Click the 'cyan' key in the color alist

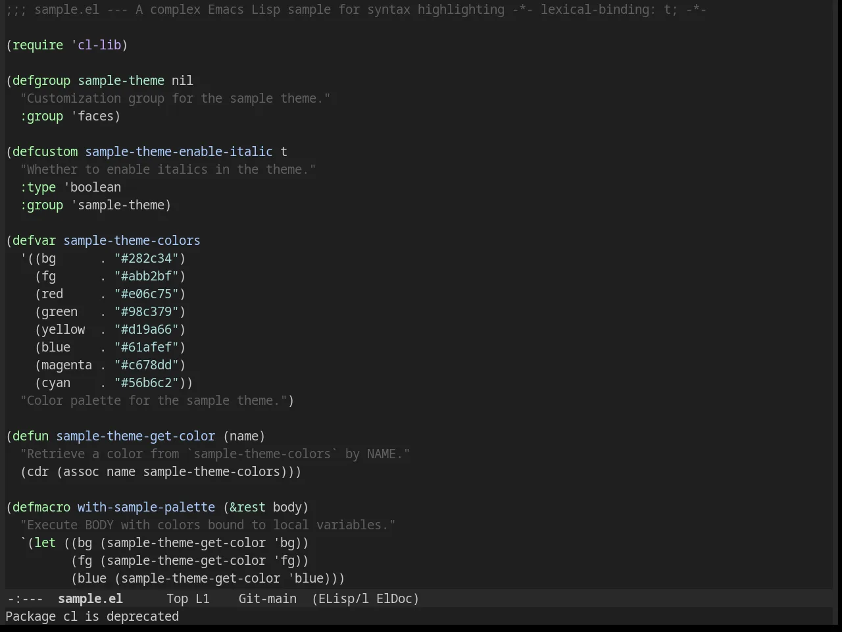tap(56, 382)
